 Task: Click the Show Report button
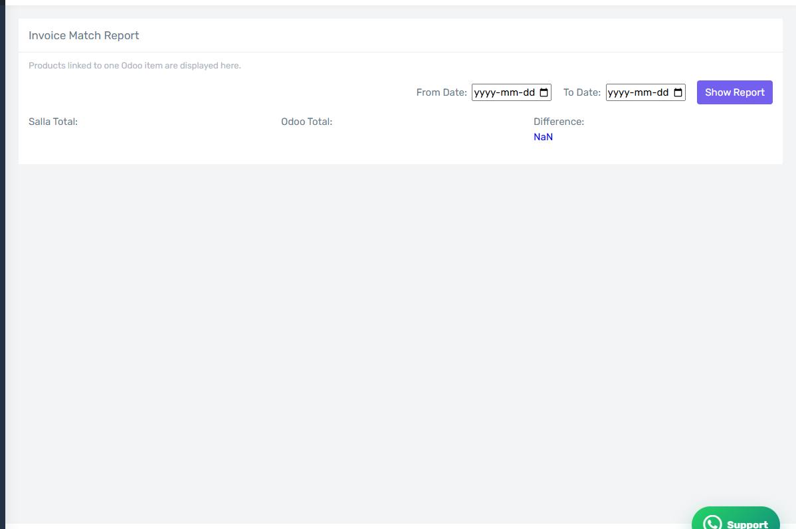[734, 92]
